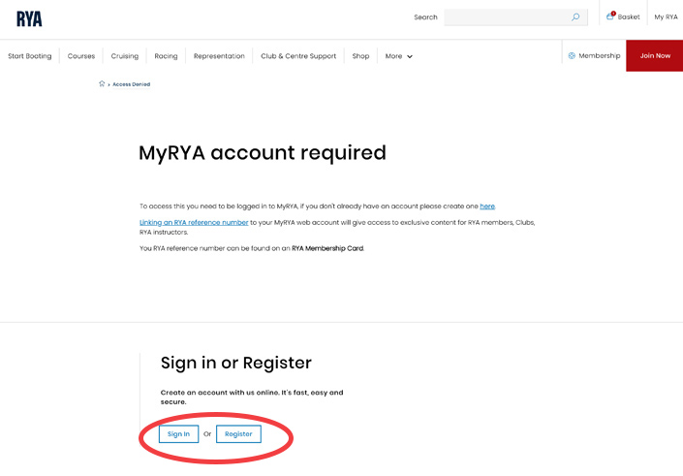The width and height of the screenshot is (683, 476).
Task: Expand the More menu chevron
Action: point(410,56)
